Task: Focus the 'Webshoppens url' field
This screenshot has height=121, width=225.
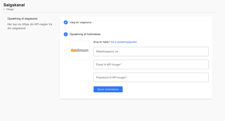Action: click(x=151, y=52)
